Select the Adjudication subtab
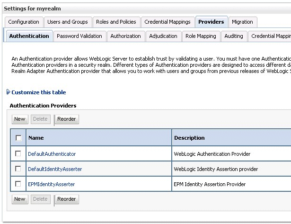 [163, 36]
